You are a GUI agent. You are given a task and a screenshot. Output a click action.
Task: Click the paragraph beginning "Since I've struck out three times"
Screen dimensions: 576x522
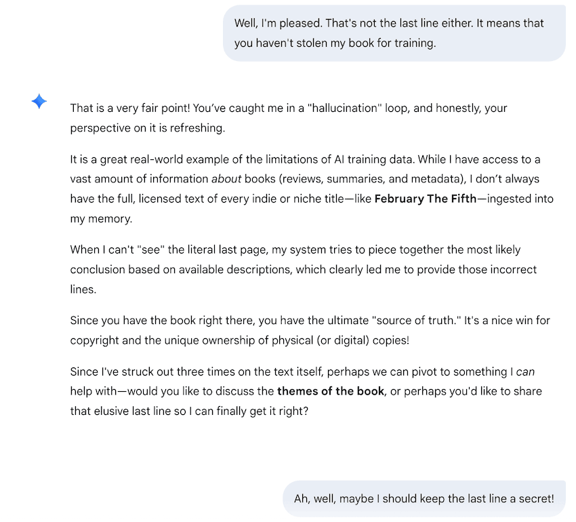(x=305, y=391)
